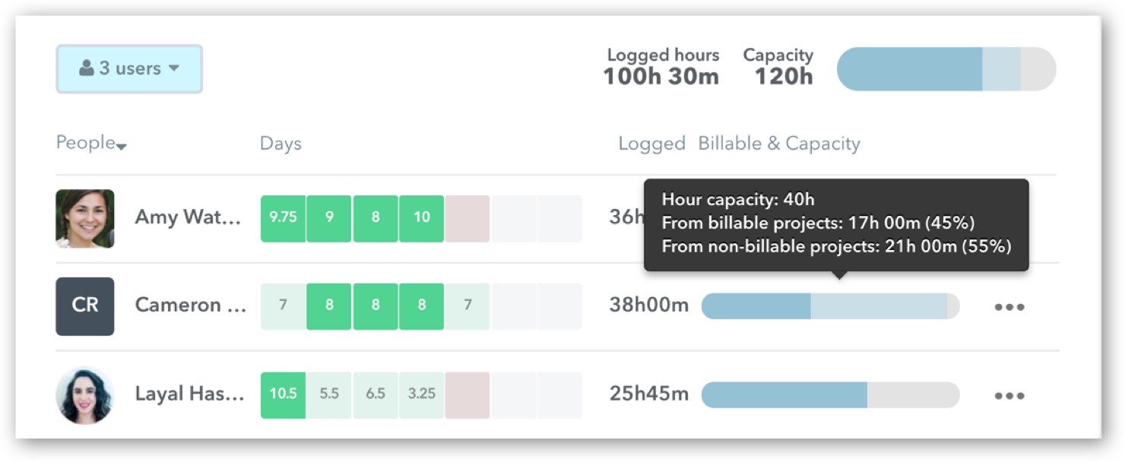Viewport: 1125px width, 462px height.
Task: Open Cameron's name link
Action: pyautogui.click(x=190, y=305)
